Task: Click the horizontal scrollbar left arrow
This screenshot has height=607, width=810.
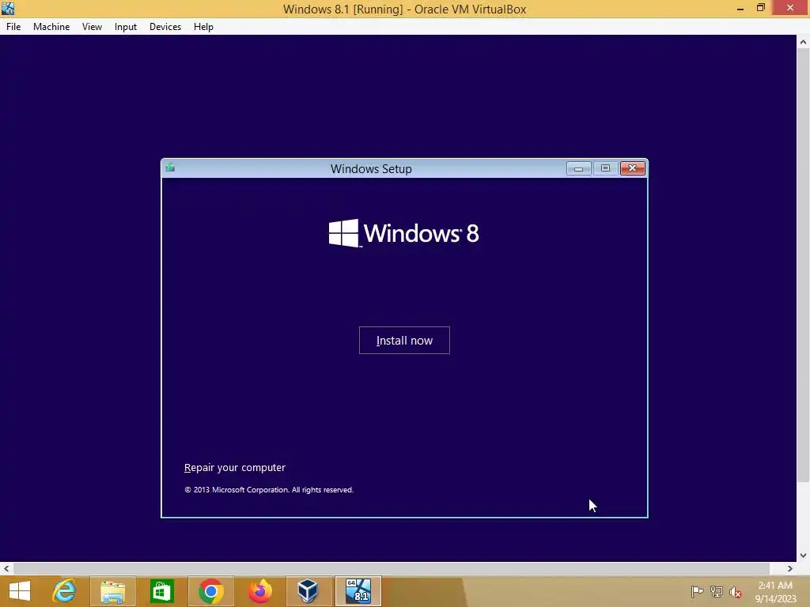Action: [x=6, y=568]
